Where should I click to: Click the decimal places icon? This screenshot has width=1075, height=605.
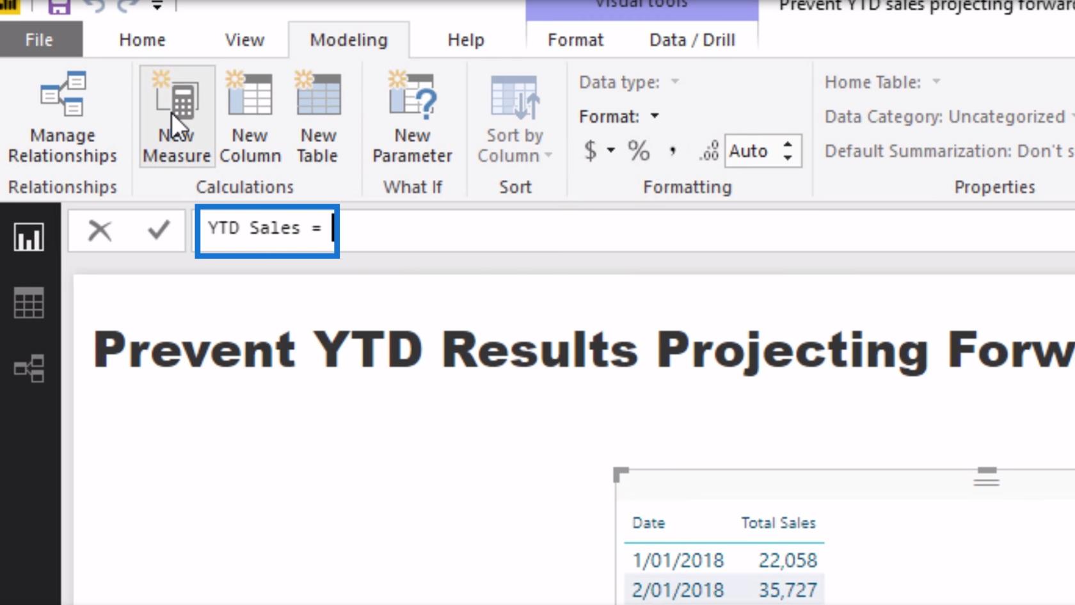(x=709, y=151)
